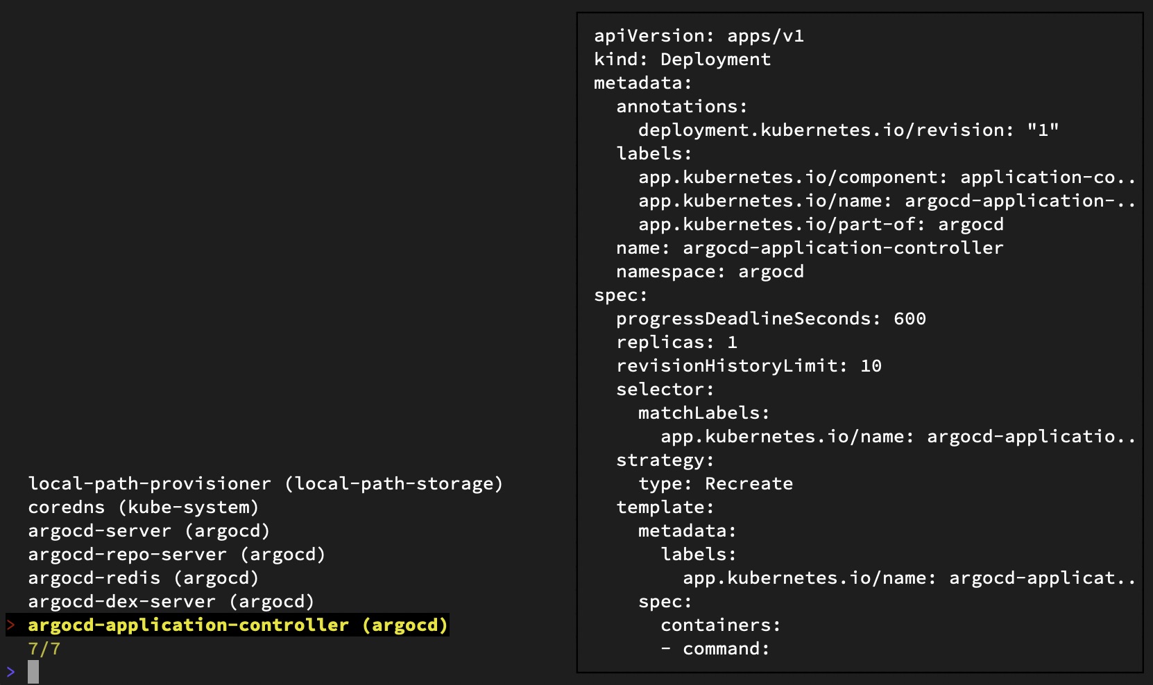Select argocd-server (argocd) entry

[148, 530]
